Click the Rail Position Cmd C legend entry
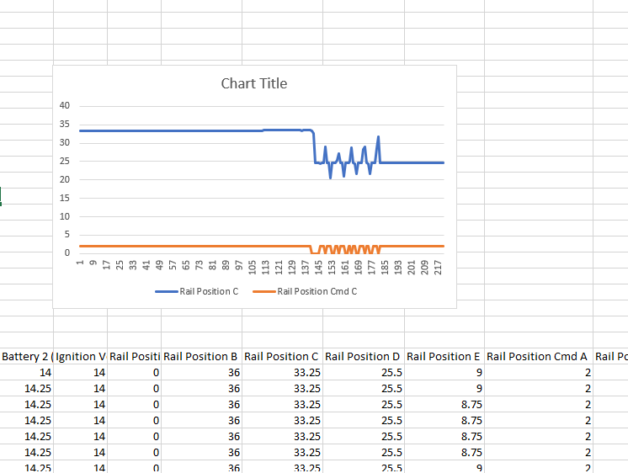 click(317, 292)
